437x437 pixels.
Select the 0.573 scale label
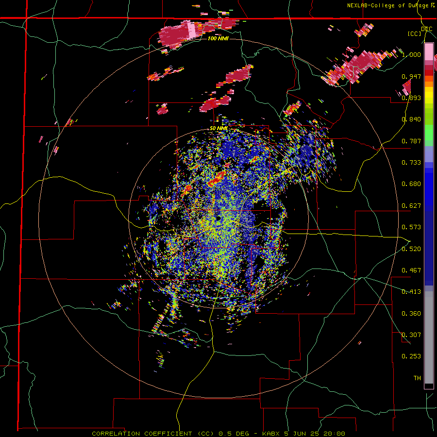(411, 227)
